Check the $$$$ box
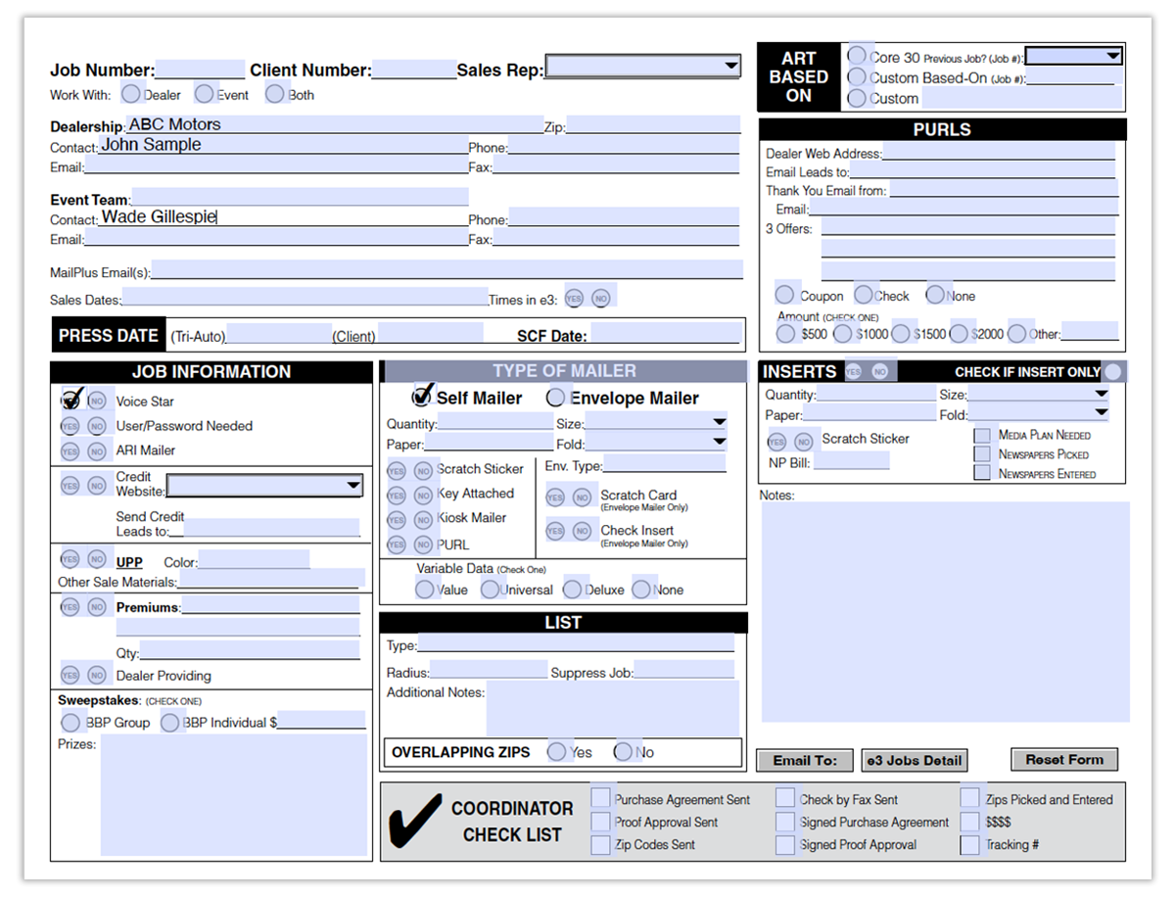This screenshot has height=898, width=1175. point(969,822)
